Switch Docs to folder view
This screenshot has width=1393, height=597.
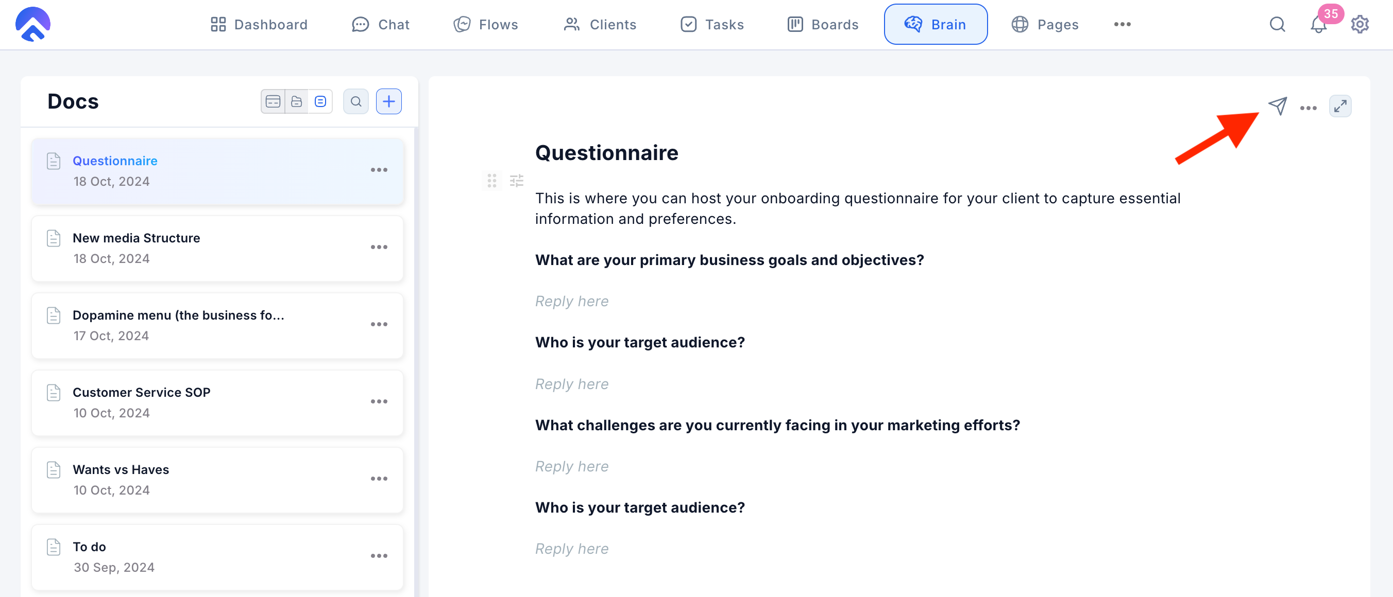pos(296,101)
